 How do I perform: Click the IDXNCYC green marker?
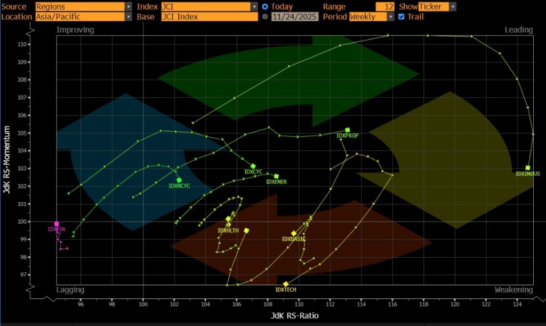click(179, 180)
